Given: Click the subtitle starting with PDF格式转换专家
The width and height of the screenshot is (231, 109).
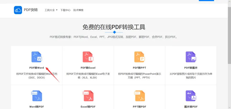Looking at the screenshot, I should [114, 37].
